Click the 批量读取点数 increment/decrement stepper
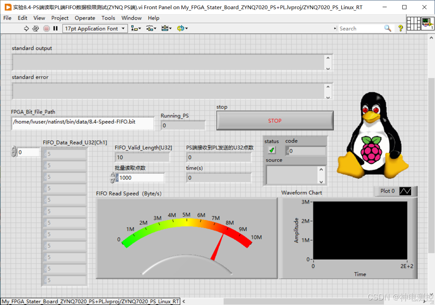The width and height of the screenshot is (435, 305). coord(112,178)
